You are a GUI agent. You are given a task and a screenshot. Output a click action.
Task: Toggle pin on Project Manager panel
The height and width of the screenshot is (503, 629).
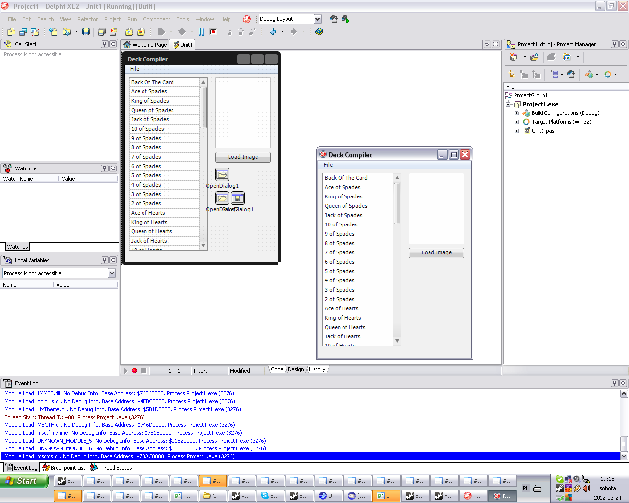point(614,44)
